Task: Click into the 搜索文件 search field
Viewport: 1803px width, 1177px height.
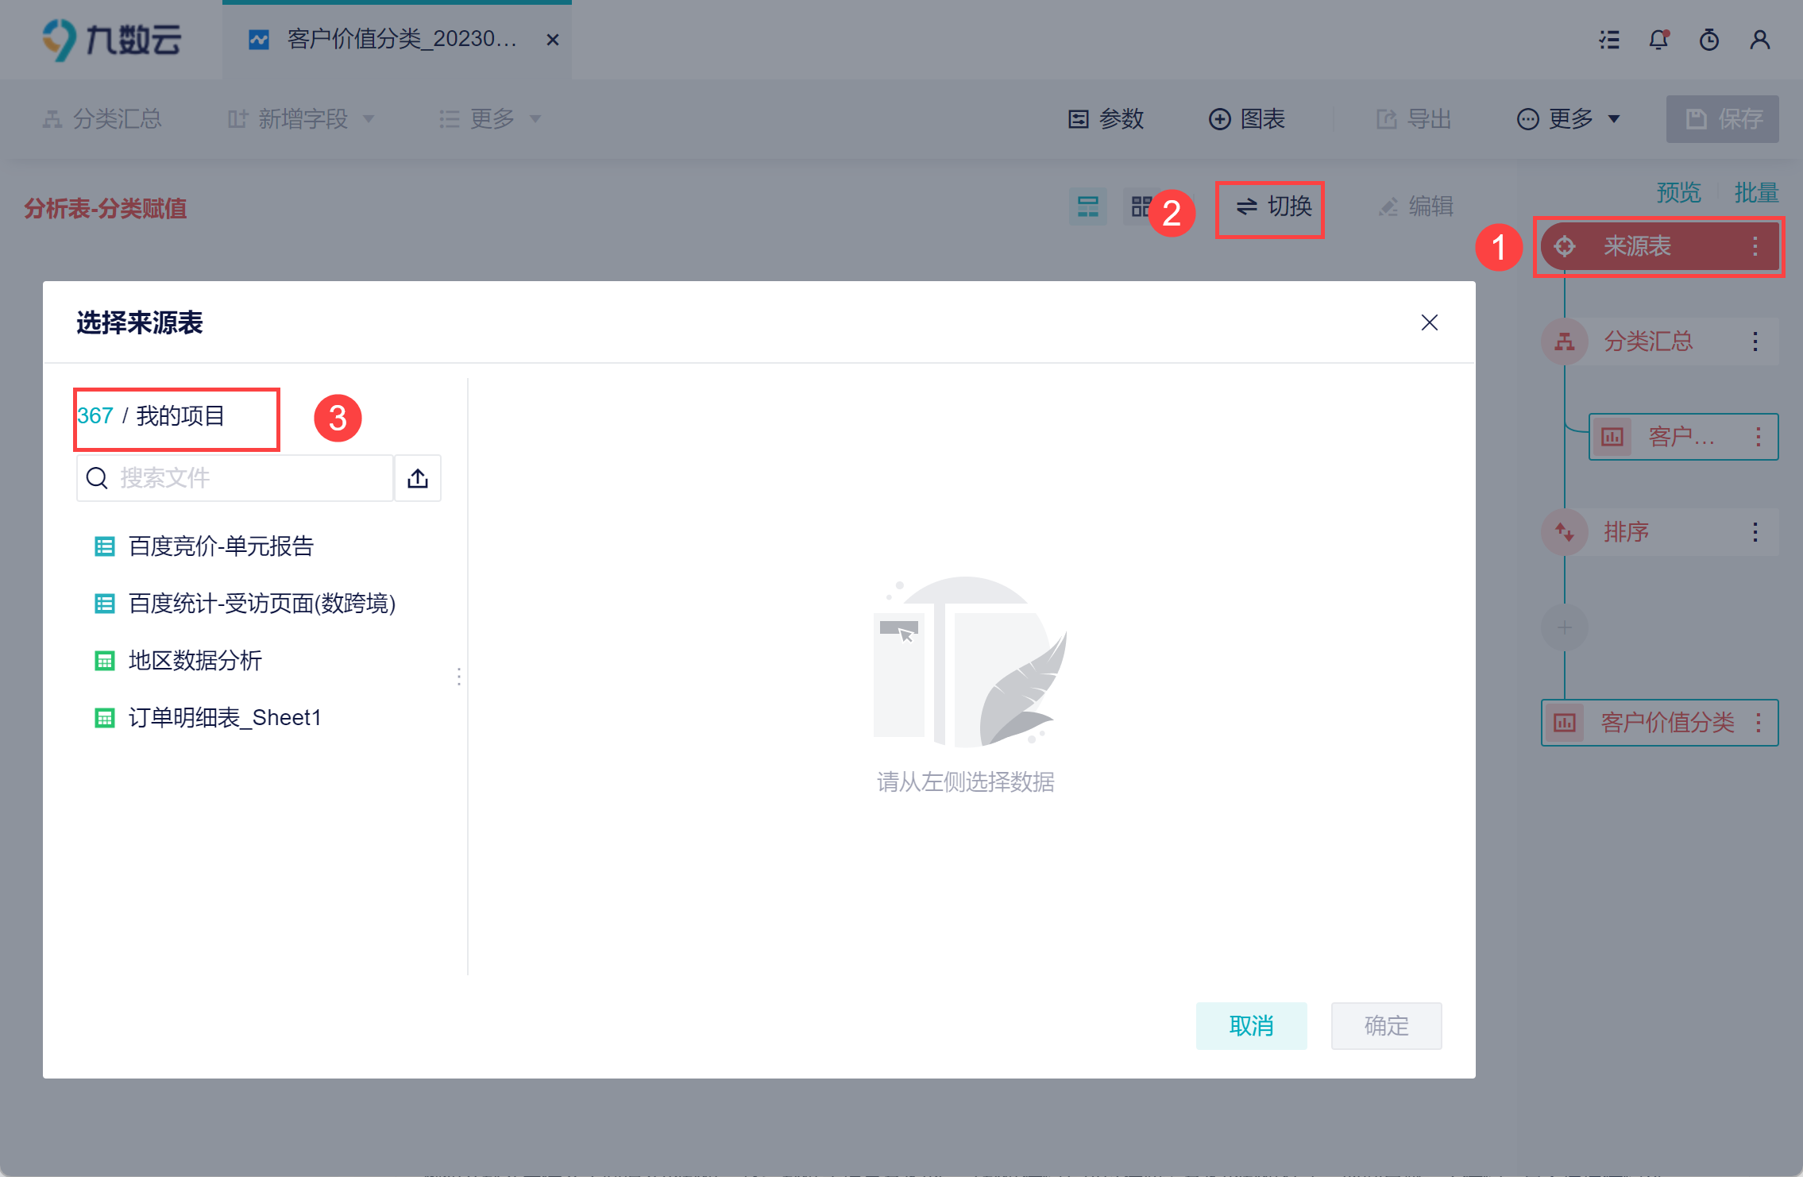Action: [x=246, y=478]
